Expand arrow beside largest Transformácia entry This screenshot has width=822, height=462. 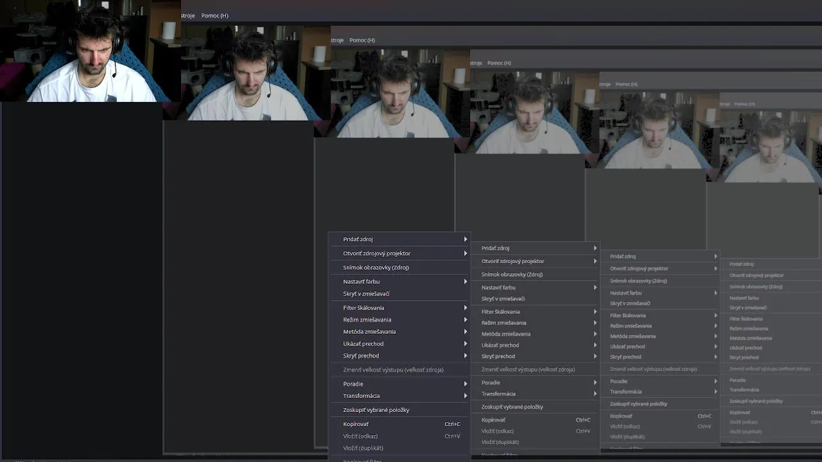[x=466, y=396]
